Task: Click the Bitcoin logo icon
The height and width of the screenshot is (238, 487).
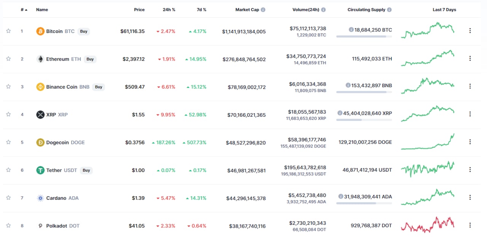Action: pos(40,31)
